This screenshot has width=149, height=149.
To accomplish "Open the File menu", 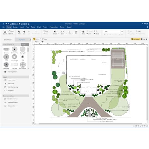I will click(3, 27).
